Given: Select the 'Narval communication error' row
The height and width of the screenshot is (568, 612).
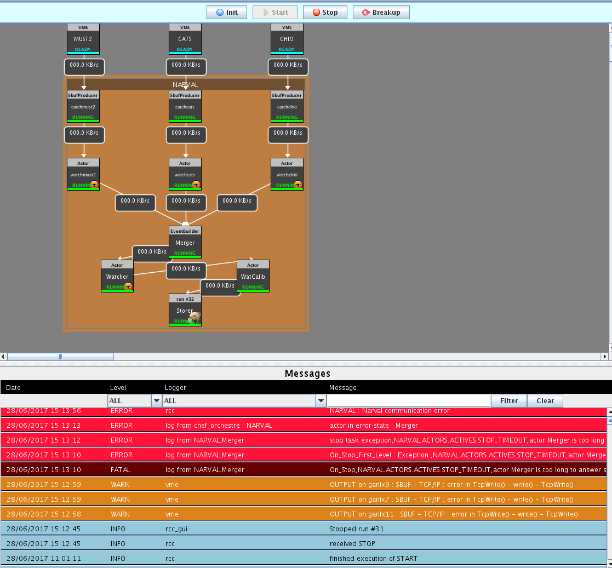Looking at the screenshot, I should click(x=304, y=411).
